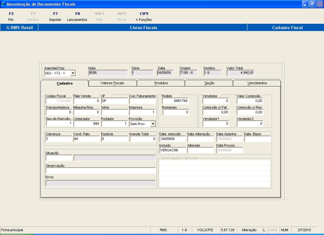Image resolution: width=324 pixels, height=235 pixels.
Task: Select the UF field containing SP
Action: pos(114,101)
